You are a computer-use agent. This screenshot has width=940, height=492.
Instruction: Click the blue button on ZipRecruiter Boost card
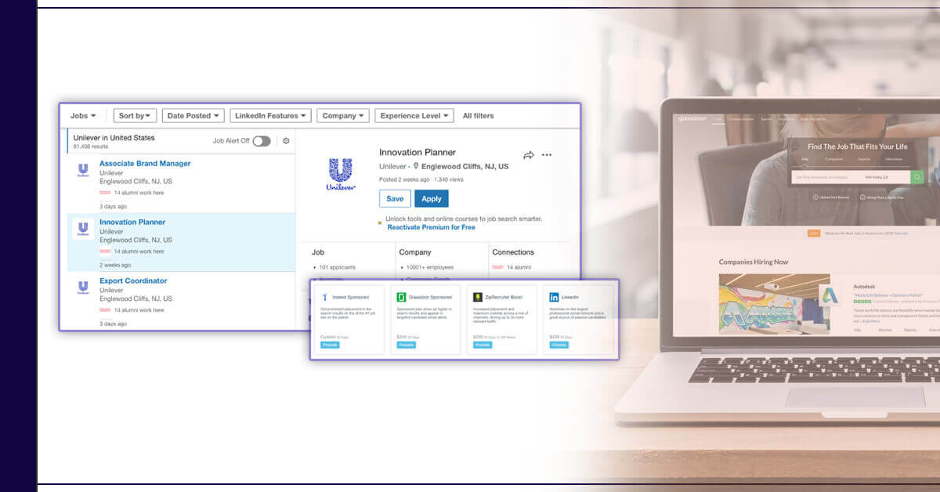coord(483,345)
